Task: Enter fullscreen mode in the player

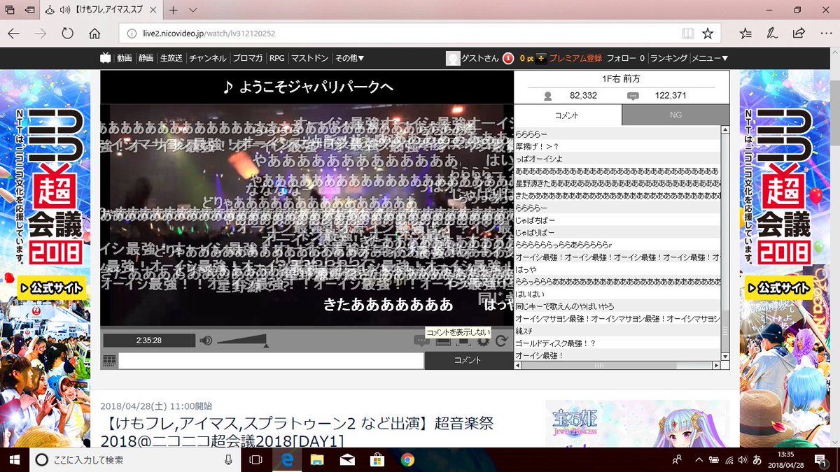Action: 463,341
